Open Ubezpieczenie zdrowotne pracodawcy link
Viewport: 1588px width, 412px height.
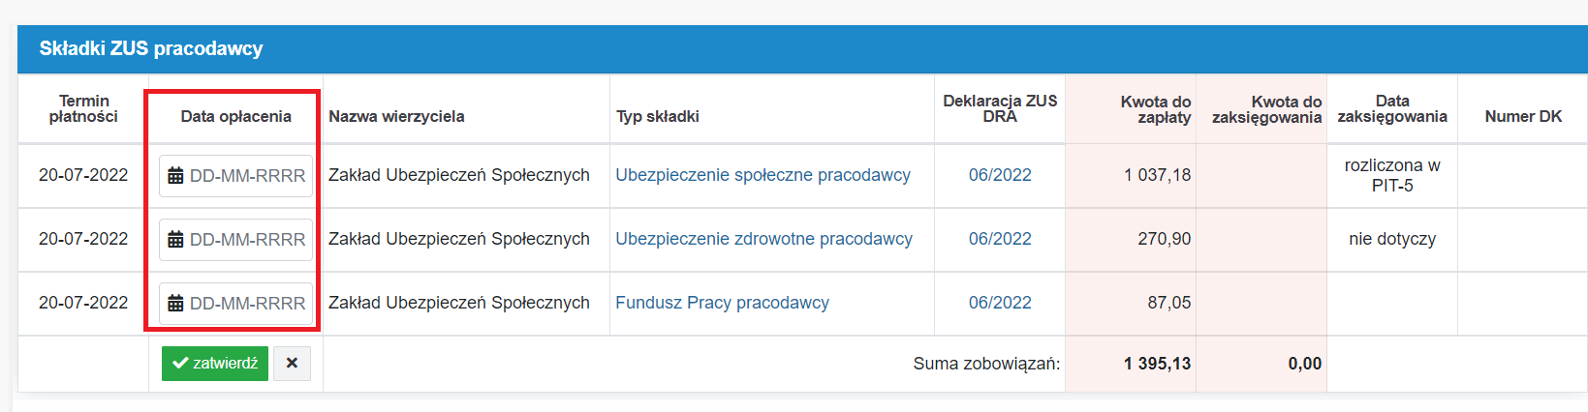click(763, 239)
